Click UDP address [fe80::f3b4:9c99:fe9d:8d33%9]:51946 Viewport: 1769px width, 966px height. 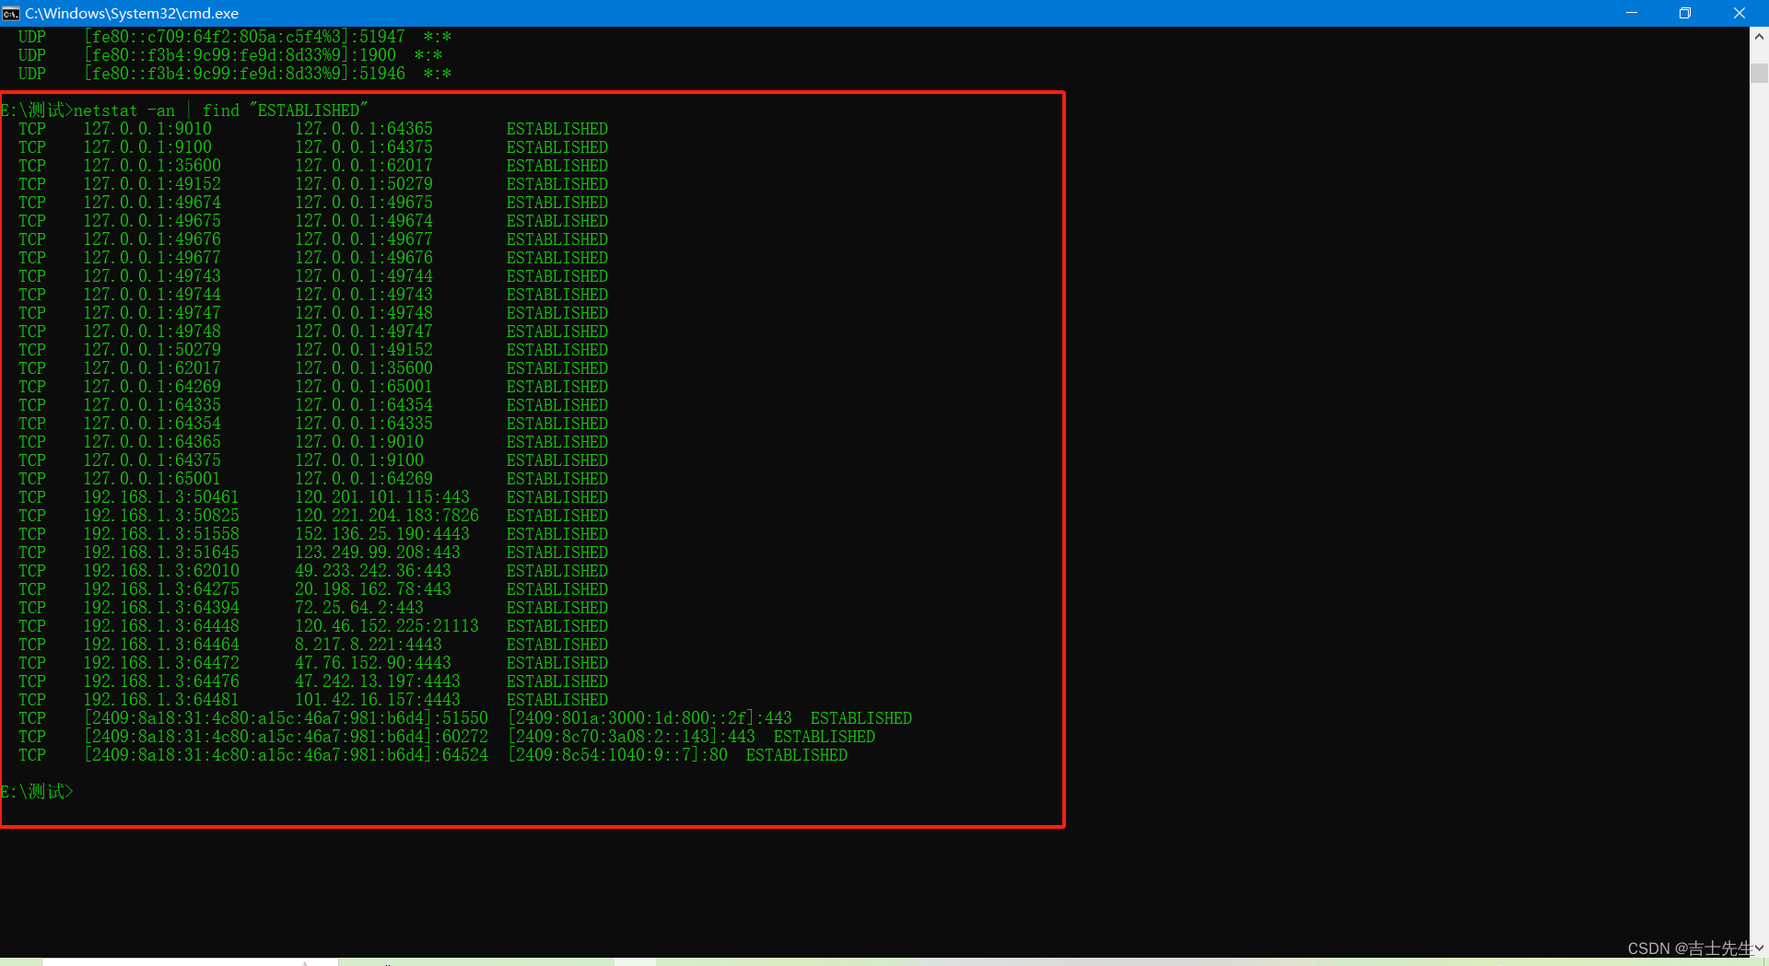coord(245,74)
